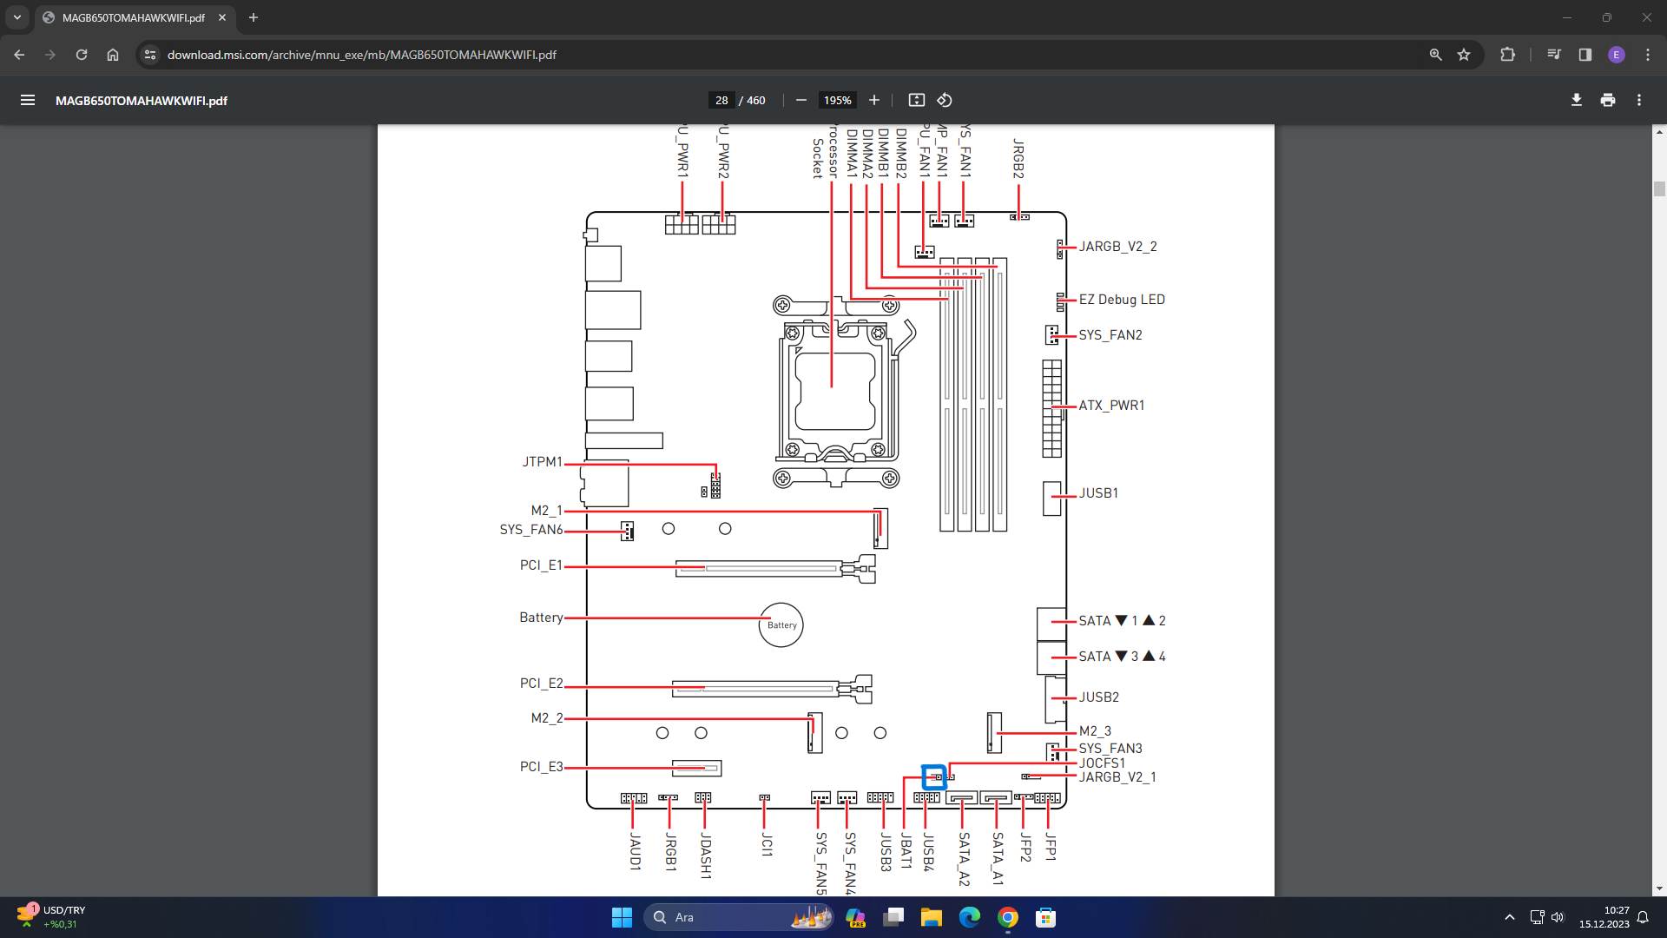Zoom in the PDF page

pos(874,101)
